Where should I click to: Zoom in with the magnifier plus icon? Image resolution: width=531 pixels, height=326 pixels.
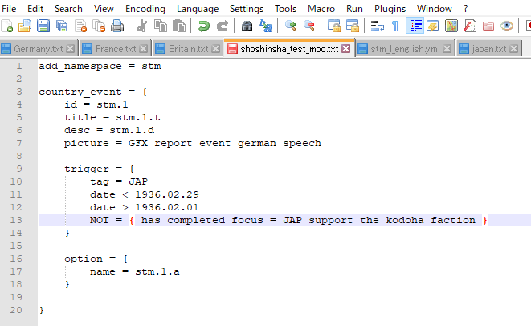(290, 26)
